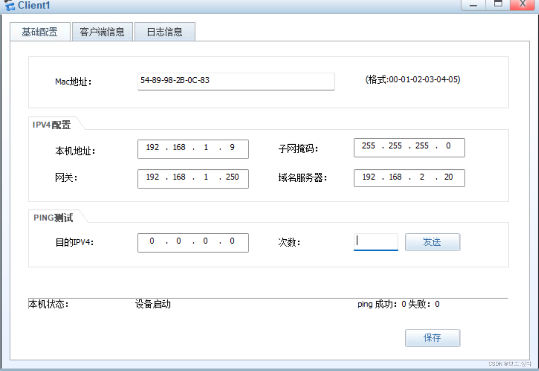Open the 客户端信息 tab
The image size is (539, 371).
tap(102, 32)
